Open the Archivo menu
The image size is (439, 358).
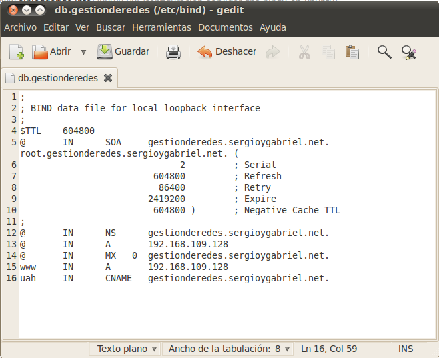[x=21, y=27]
